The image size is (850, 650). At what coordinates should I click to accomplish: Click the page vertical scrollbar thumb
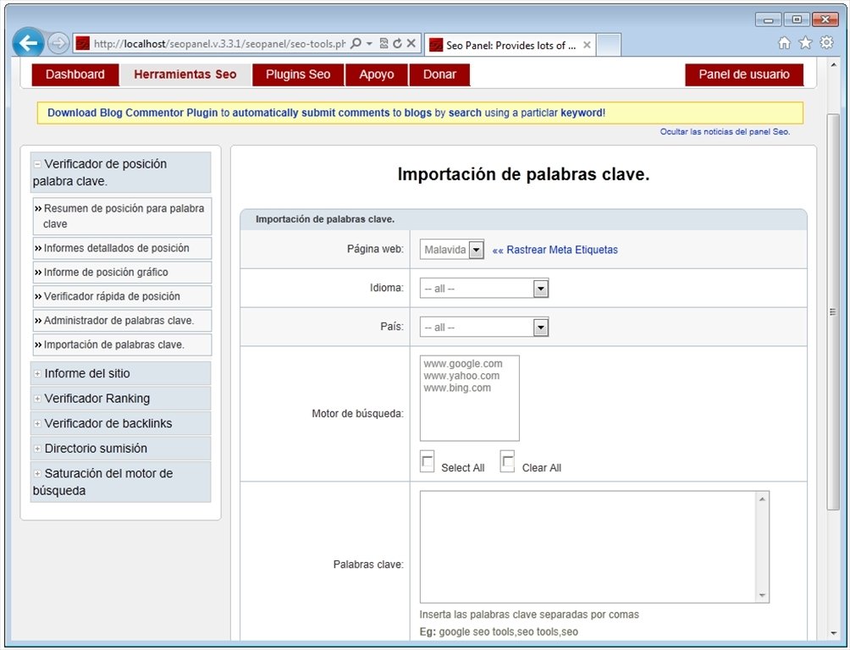coord(833,311)
